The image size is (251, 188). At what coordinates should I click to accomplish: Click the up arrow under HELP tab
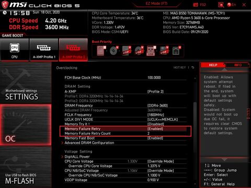coord(224,69)
